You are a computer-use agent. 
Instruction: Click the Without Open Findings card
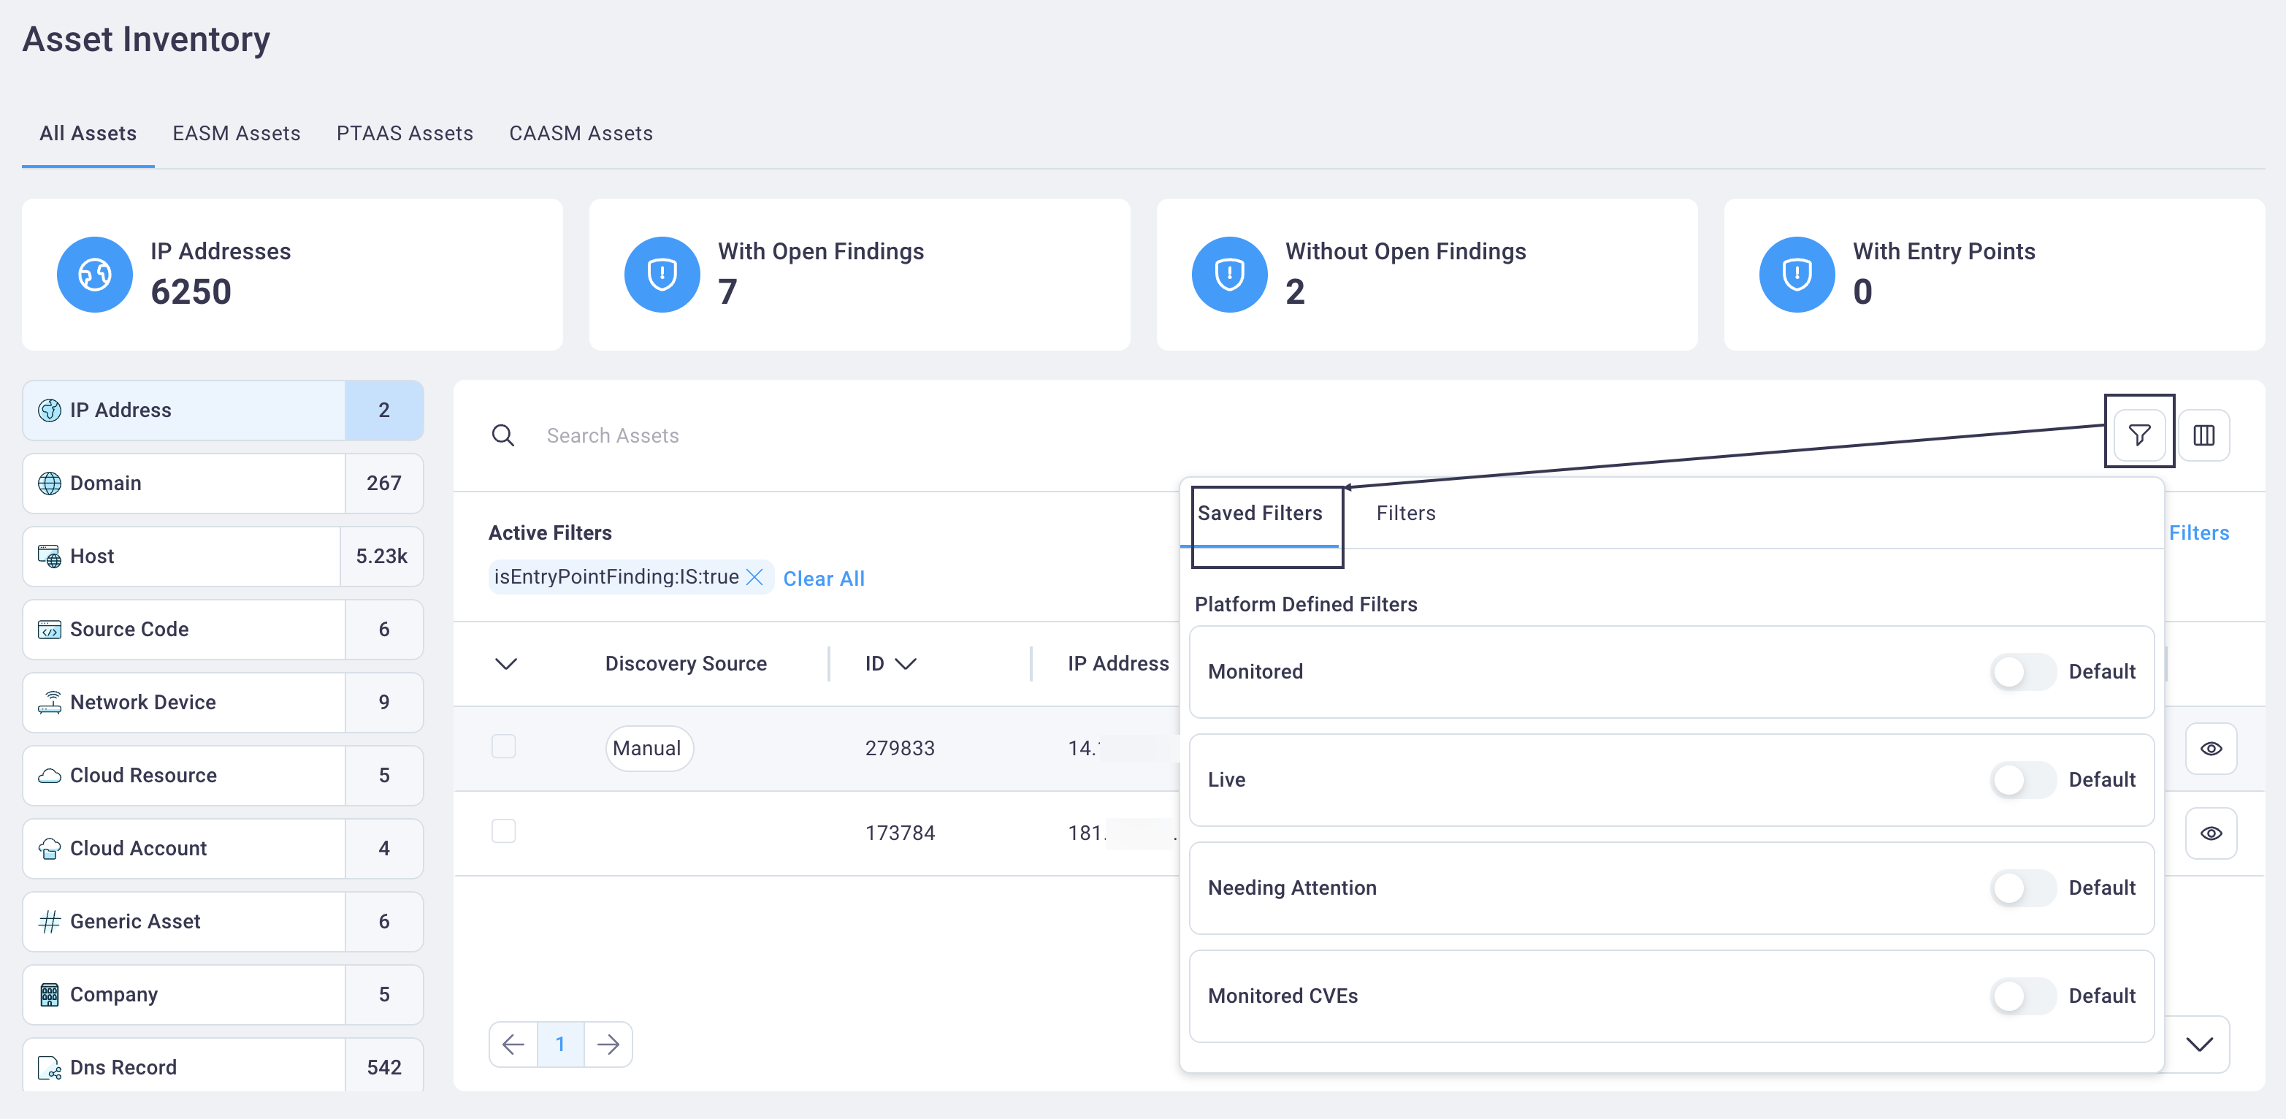(x=1427, y=274)
